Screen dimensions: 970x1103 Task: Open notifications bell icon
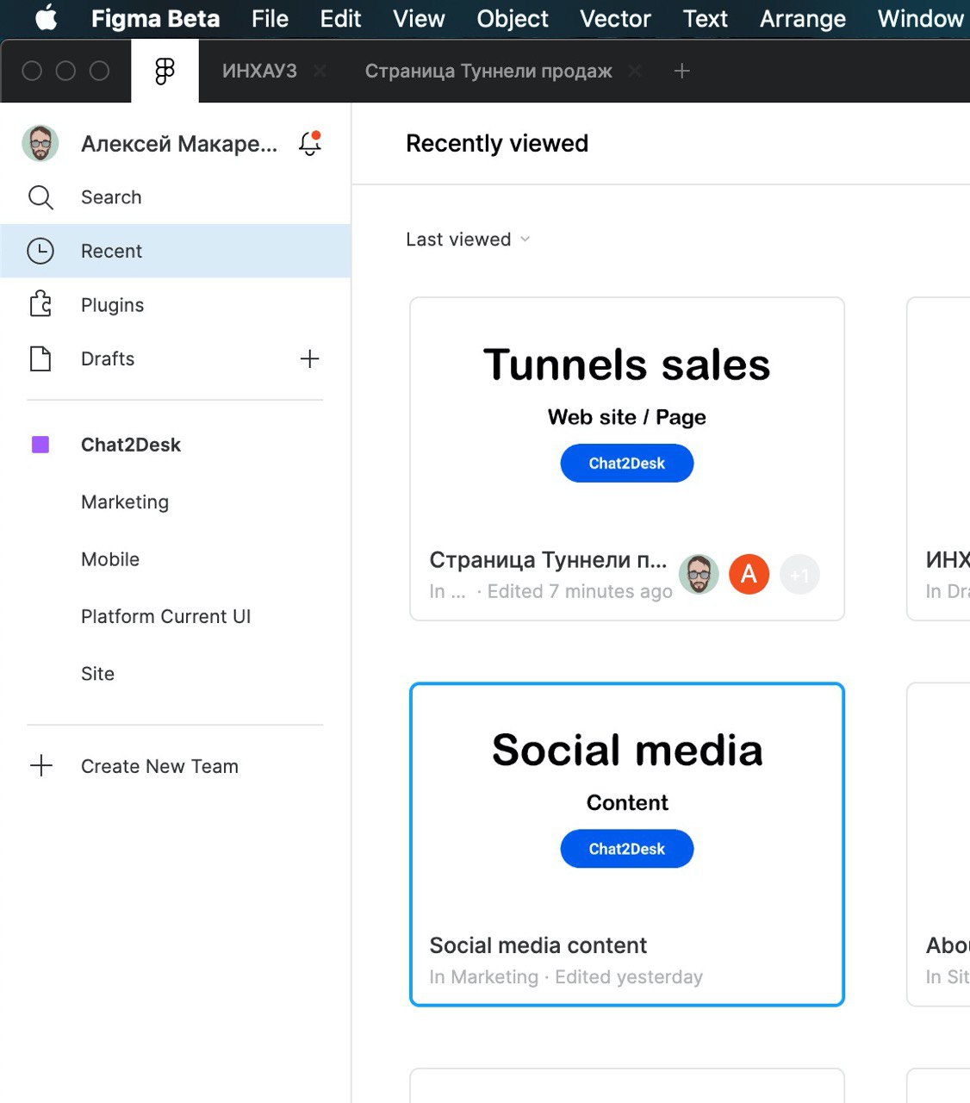[310, 143]
